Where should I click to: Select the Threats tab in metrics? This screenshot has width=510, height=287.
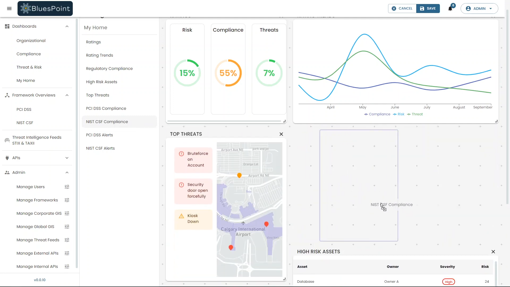point(269,30)
